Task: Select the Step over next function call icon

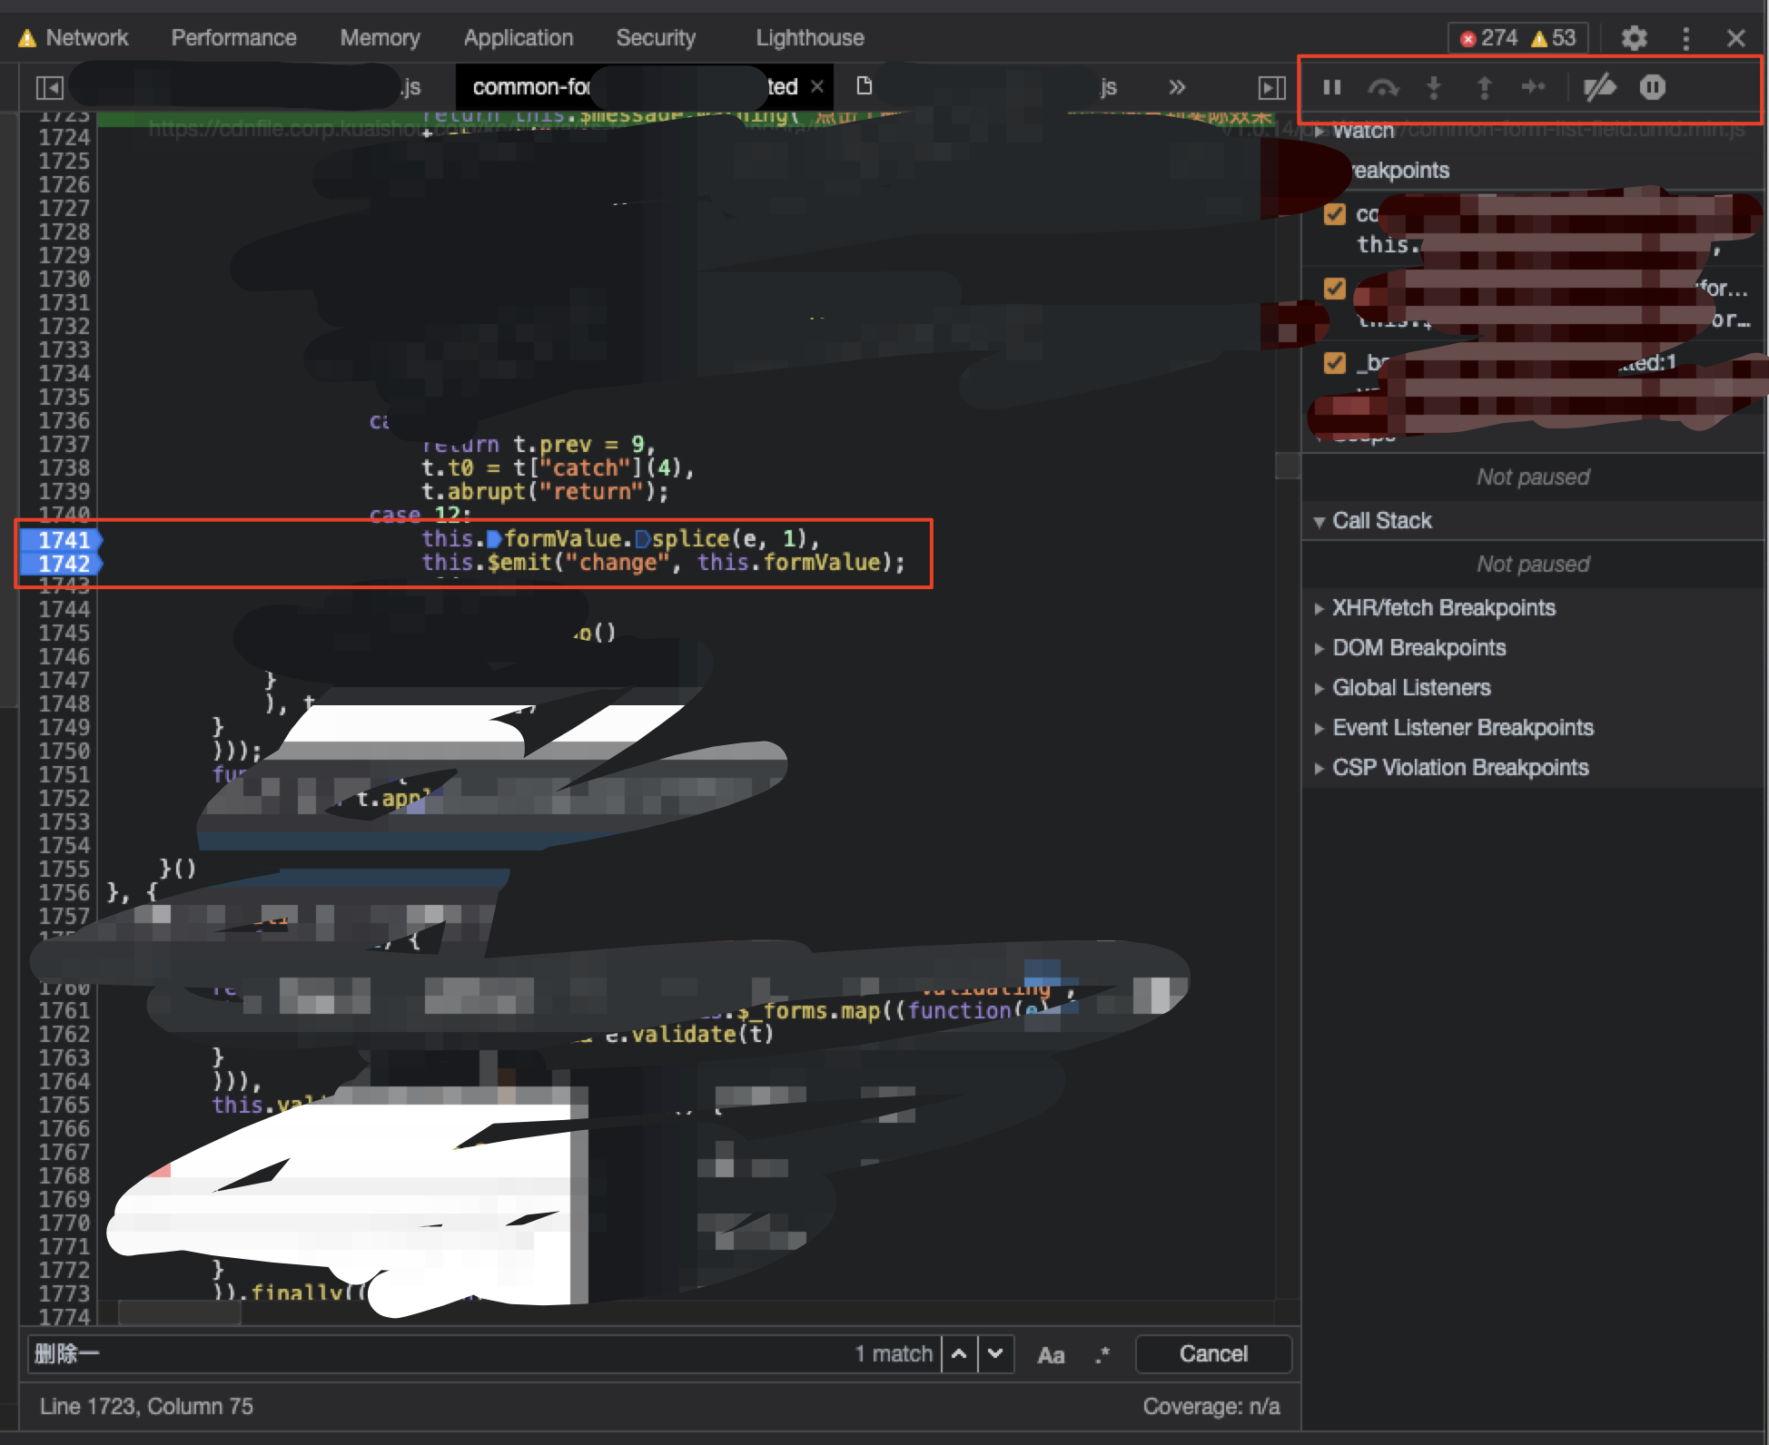Action: 1382,87
